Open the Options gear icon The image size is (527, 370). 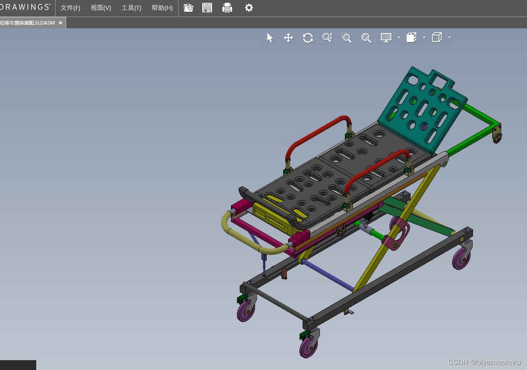(249, 8)
